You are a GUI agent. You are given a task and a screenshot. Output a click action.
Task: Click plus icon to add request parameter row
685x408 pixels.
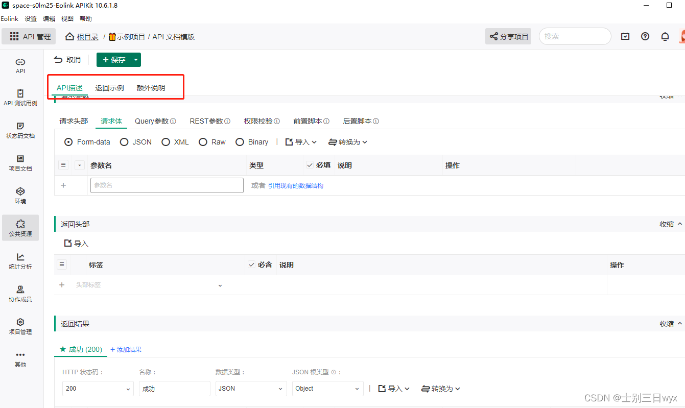click(63, 185)
